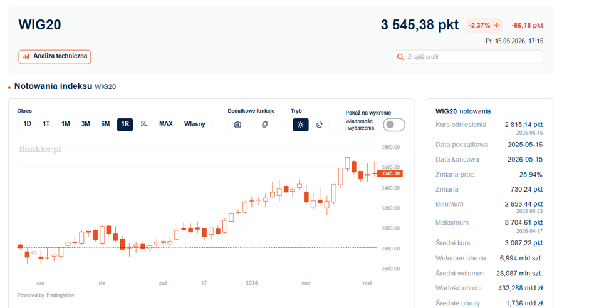The height and width of the screenshot is (308, 594).
Task: Select the 5L period
Action: point(144,124)
